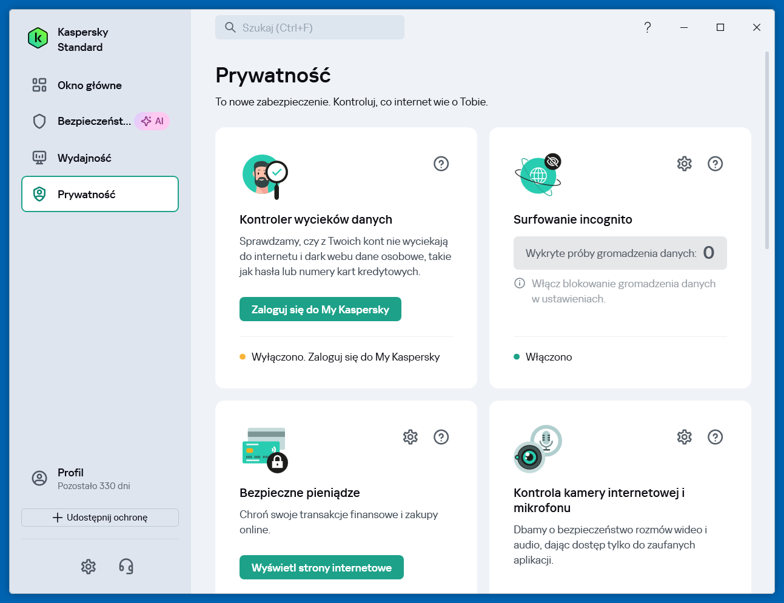Maximize the Kaspersky window
The image size is (784, 603).
720,27
